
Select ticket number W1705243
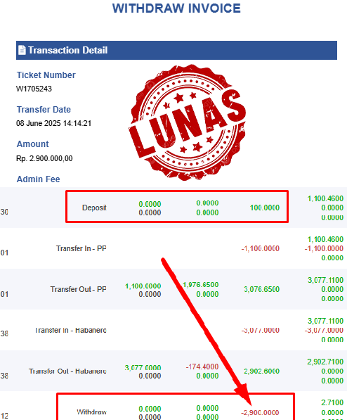tap(34, 89)
